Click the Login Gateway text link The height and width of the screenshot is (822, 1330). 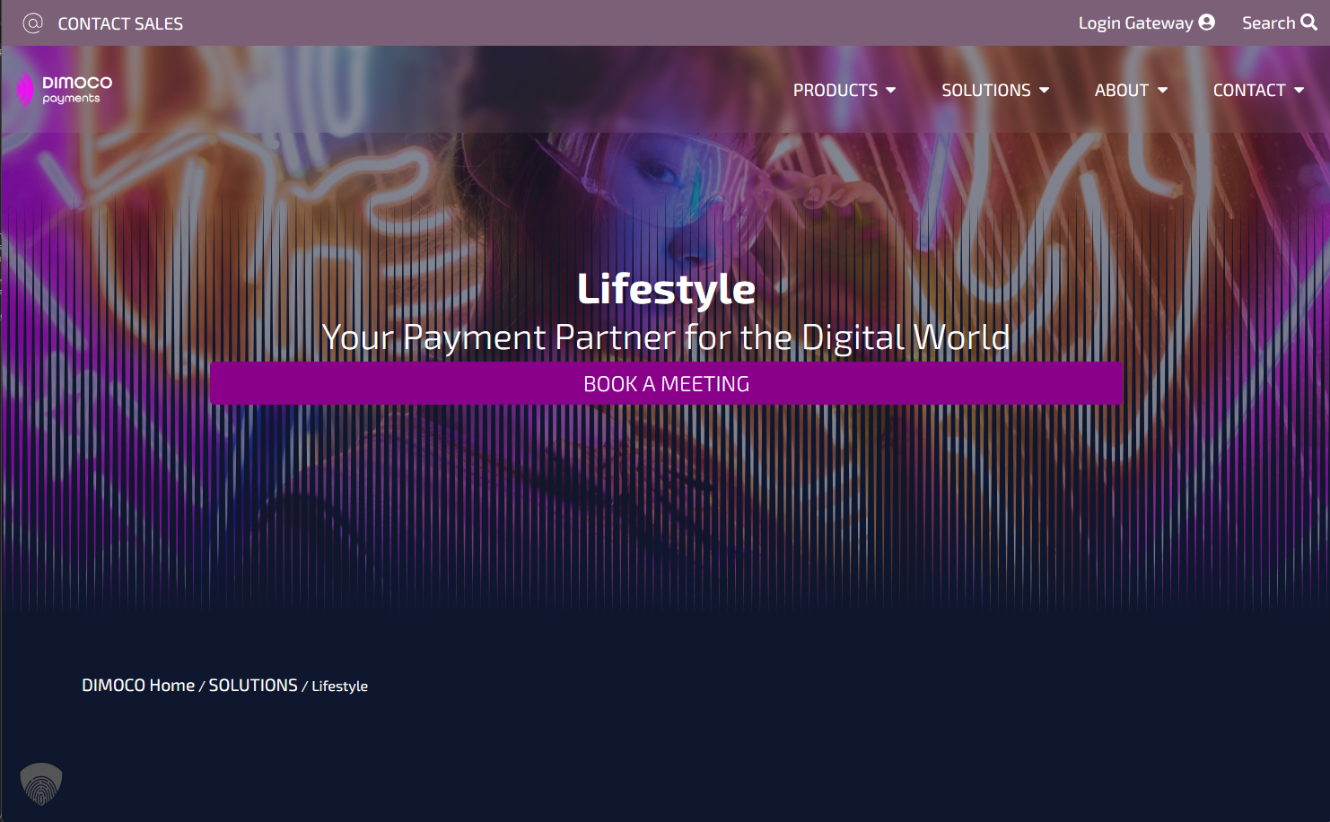coord(1135,23)
